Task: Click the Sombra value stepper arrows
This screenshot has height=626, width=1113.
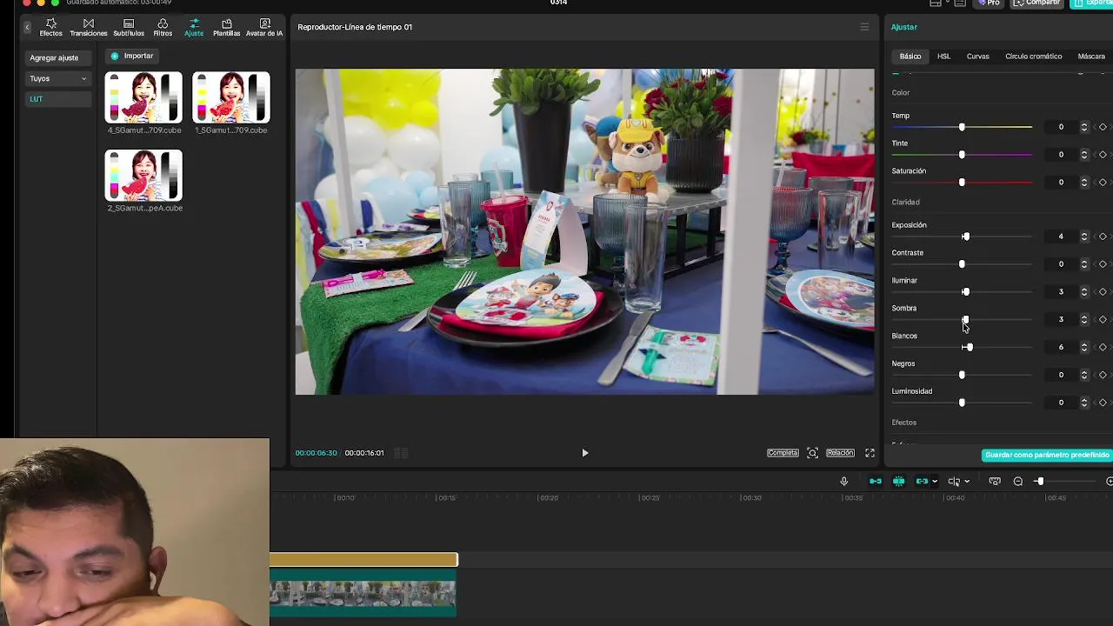Action: pyautogui.click(x=1084, y=320)
